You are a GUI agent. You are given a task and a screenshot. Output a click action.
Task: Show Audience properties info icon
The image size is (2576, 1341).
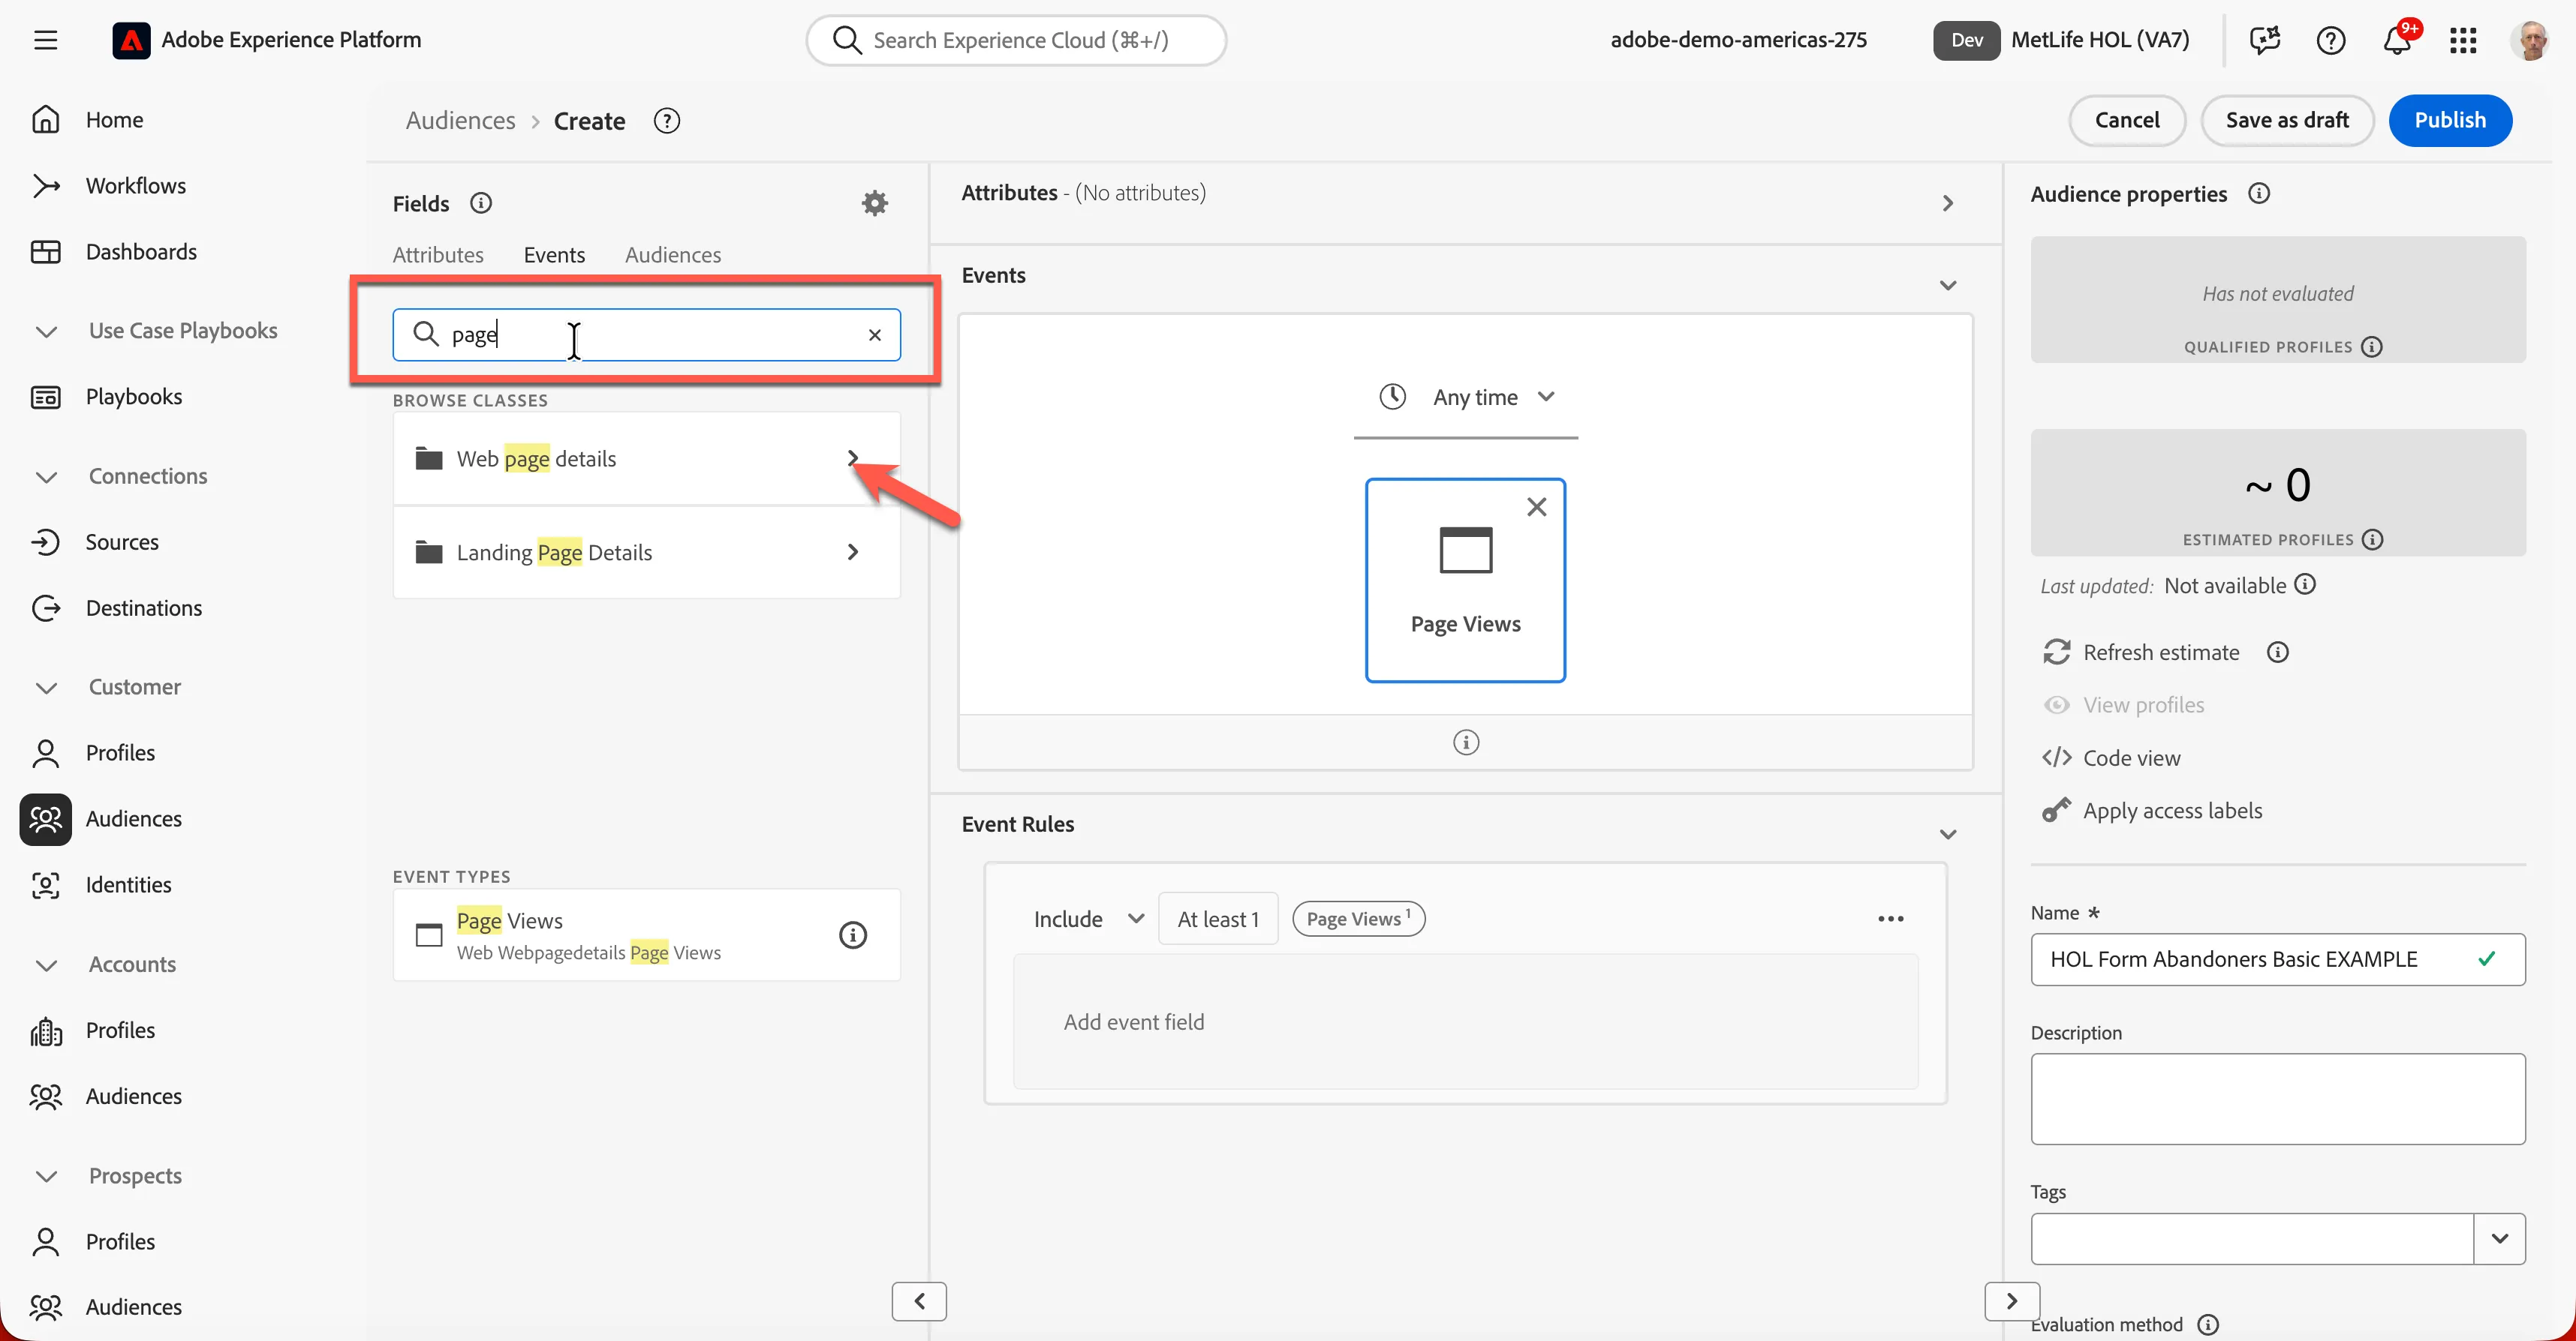point(2258,193)
